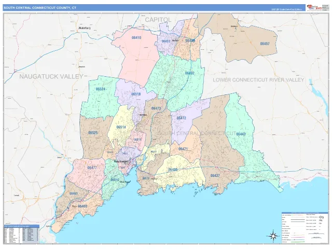Click the publisher logo in top-right corner
Screen dimensions: 332x249
pyautogui.click(x=314, y=7)
